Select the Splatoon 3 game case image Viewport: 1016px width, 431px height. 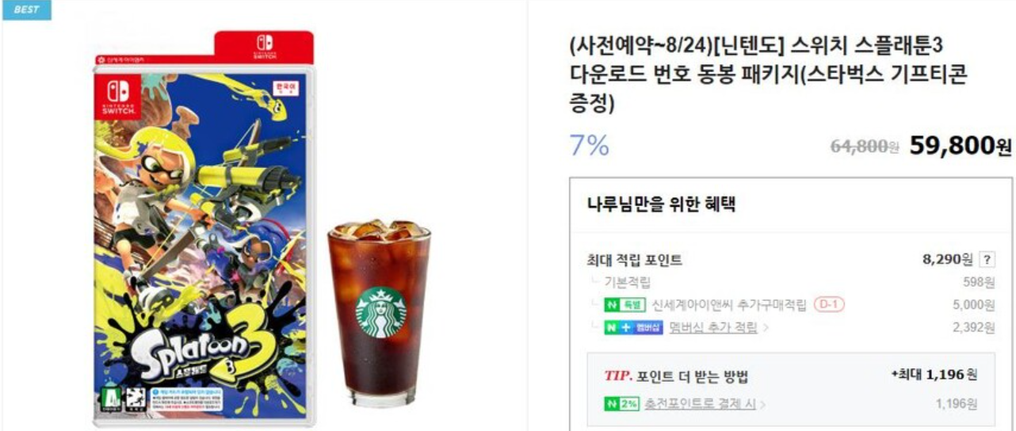(x=206, y=230)
